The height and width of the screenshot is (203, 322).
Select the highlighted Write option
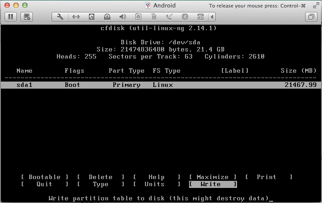point(213,184)
